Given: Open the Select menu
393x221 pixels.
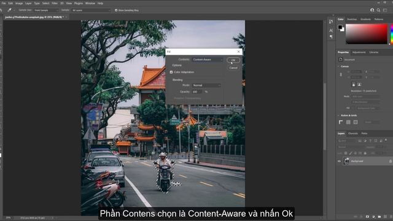Looking at the screenshot, I should 45,3.
